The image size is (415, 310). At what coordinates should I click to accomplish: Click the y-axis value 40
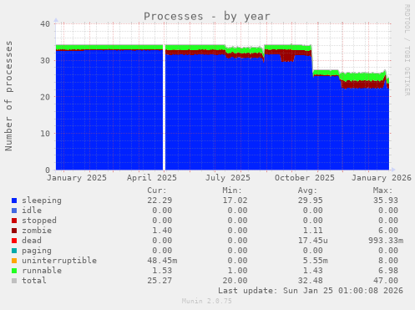pyautogui.click(x=45, y=24)
